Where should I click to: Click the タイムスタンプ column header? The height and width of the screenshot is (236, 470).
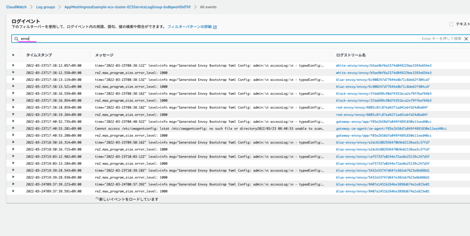click(39, 55)
